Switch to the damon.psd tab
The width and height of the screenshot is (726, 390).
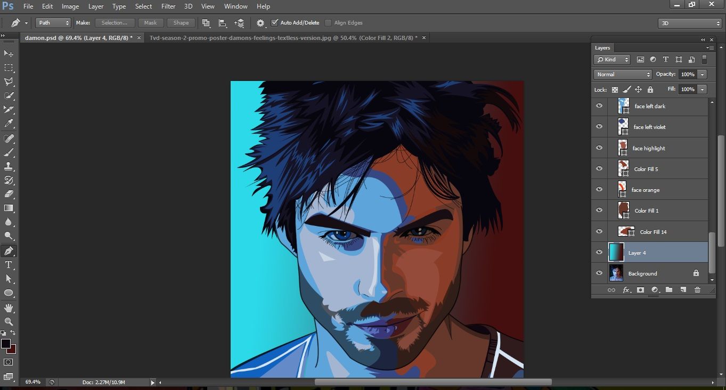(78, 38)
